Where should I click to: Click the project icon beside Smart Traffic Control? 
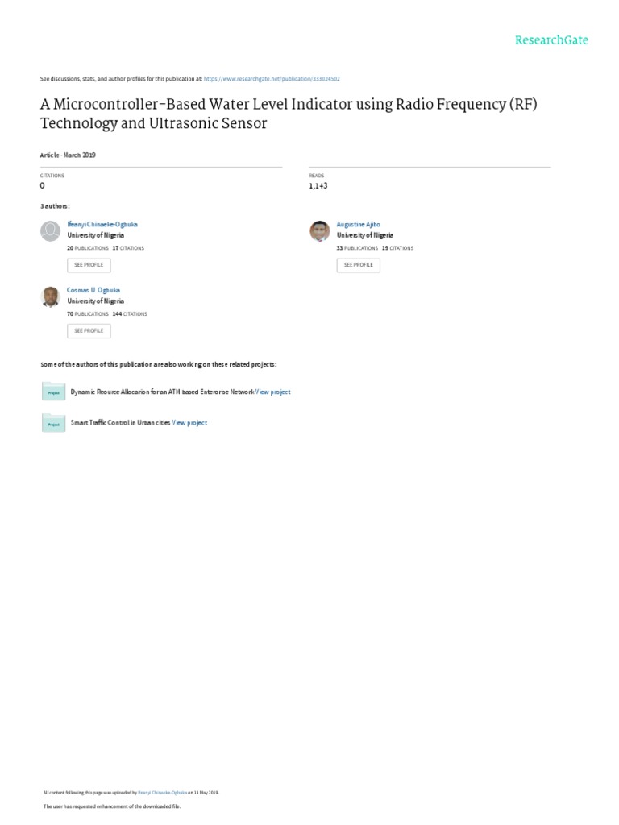(x=53, y=422)
